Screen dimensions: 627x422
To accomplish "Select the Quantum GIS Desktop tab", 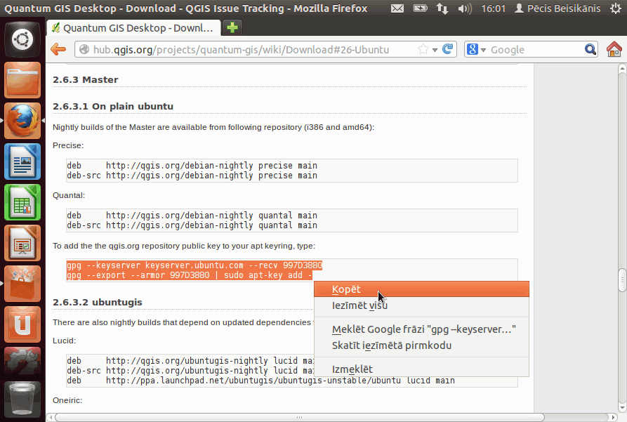I will click(x=133, y=28).
